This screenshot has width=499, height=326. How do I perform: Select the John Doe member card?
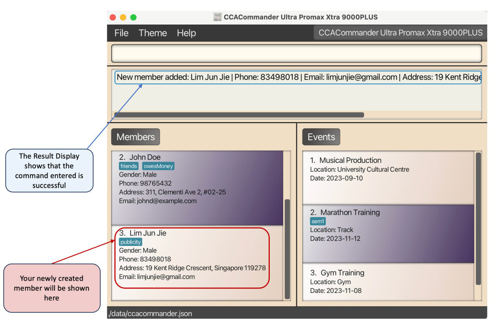(197, 188)
